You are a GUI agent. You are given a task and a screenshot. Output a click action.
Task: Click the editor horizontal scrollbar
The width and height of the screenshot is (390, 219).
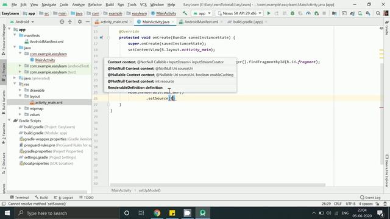pos(218,185)
